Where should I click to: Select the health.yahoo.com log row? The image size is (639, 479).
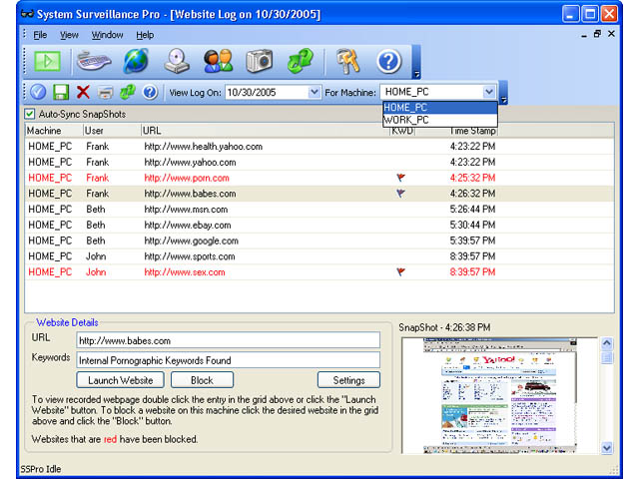click(x=319, y=147)
